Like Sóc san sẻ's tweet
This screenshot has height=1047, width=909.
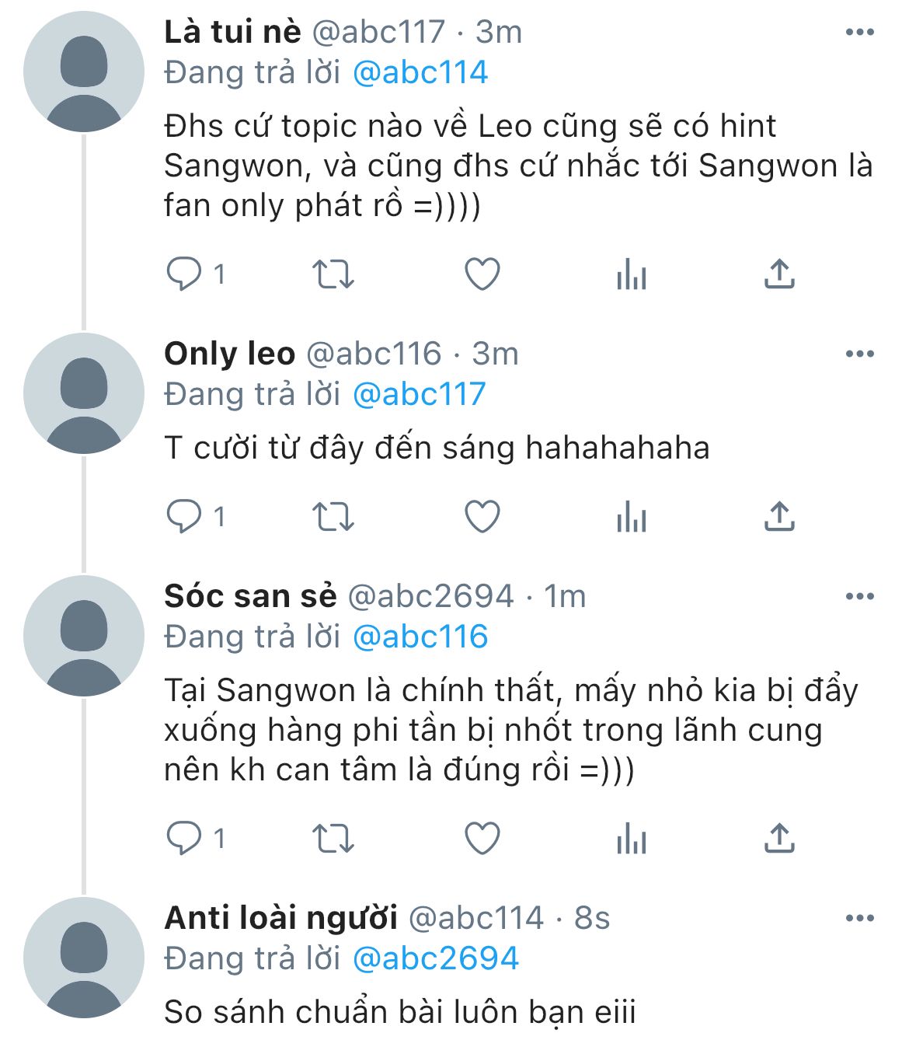point(482,839)
